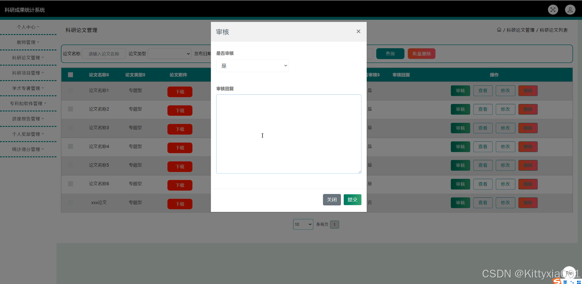
Task: Click the 论文名称 search input field
Action: click(x=104, y=54)
